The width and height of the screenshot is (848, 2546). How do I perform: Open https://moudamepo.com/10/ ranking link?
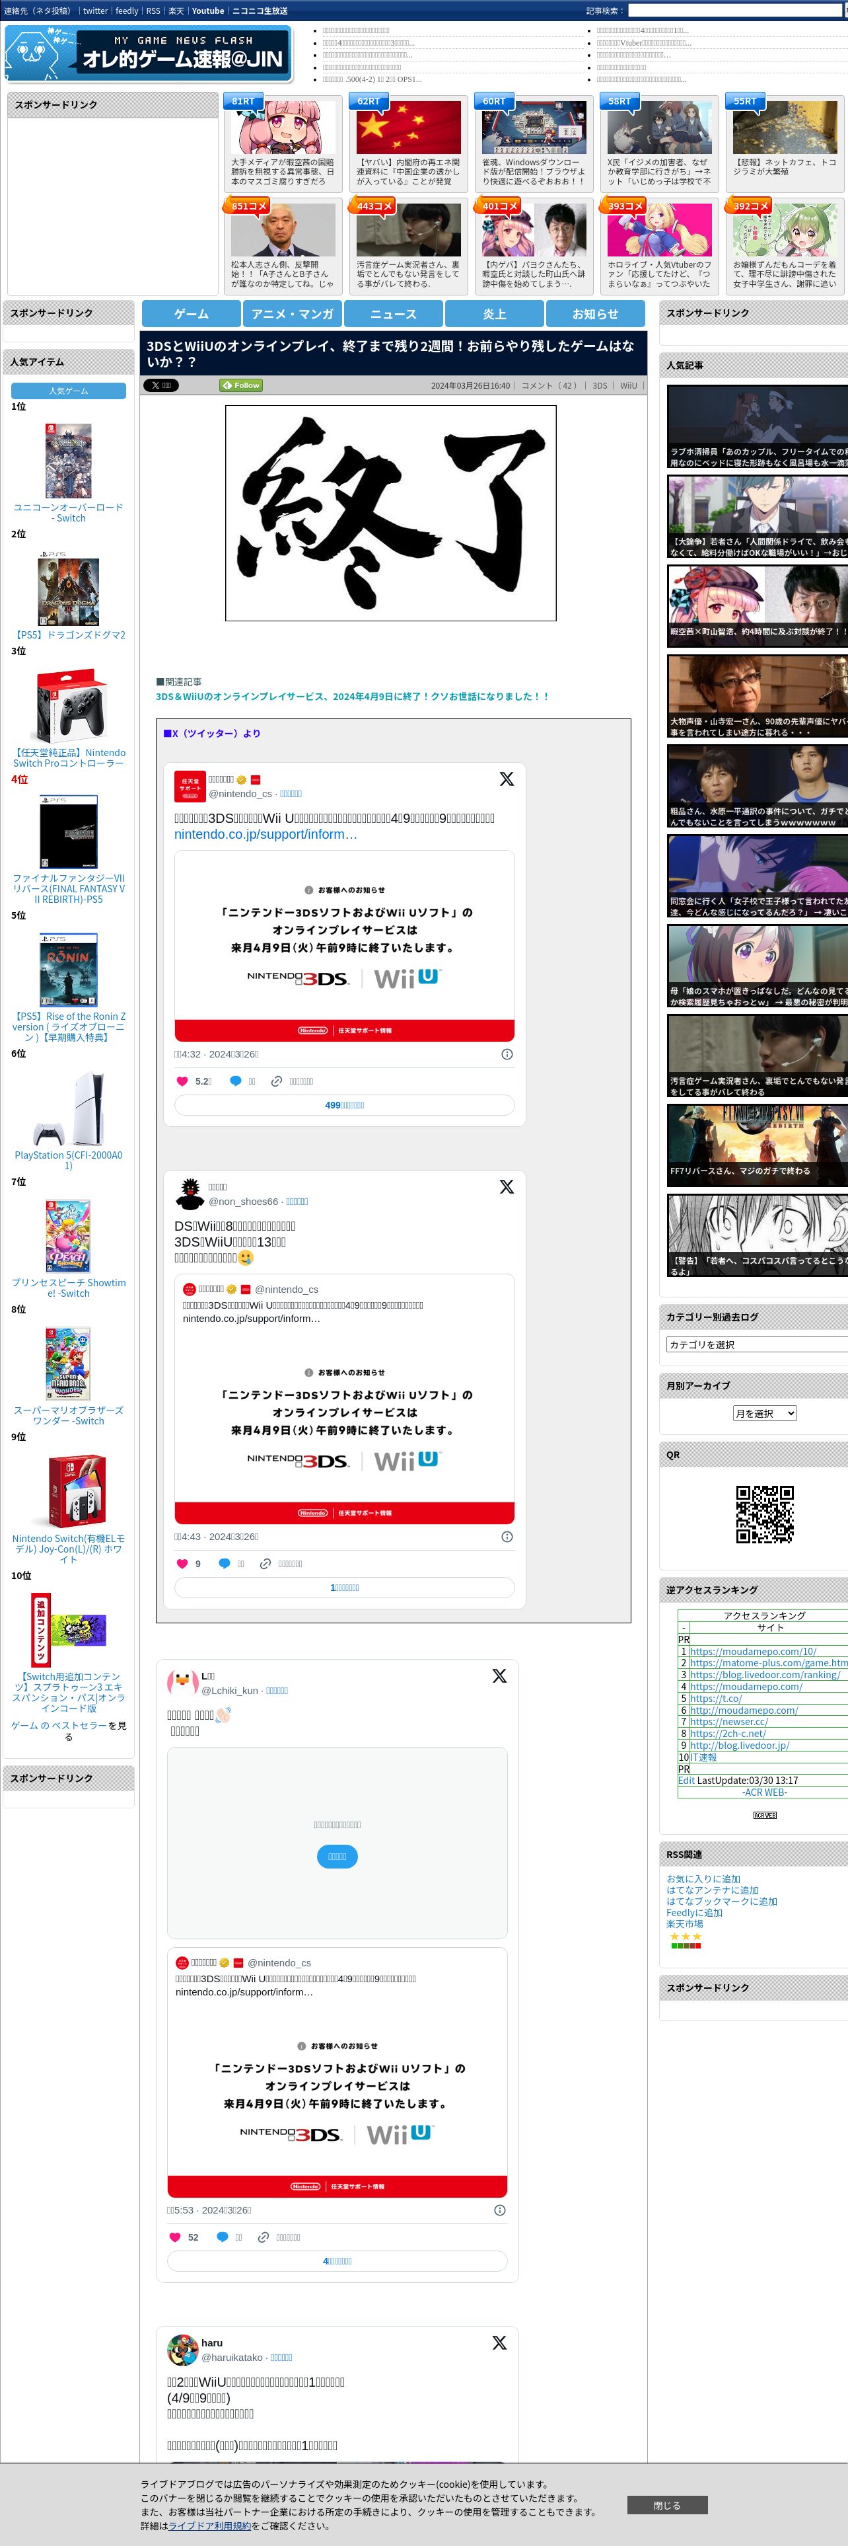pos(754,1652)
